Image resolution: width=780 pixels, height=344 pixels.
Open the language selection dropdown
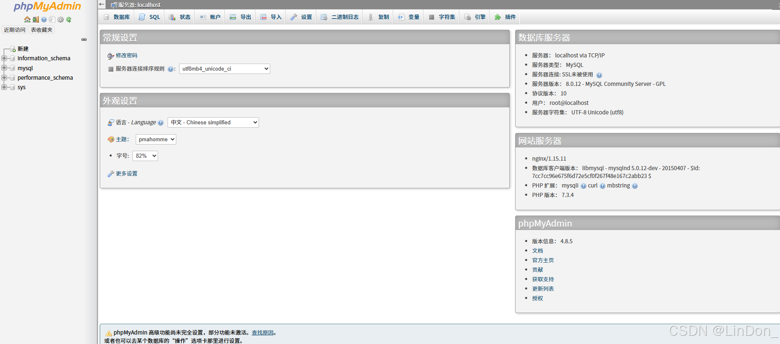click(x=213, y=122)
